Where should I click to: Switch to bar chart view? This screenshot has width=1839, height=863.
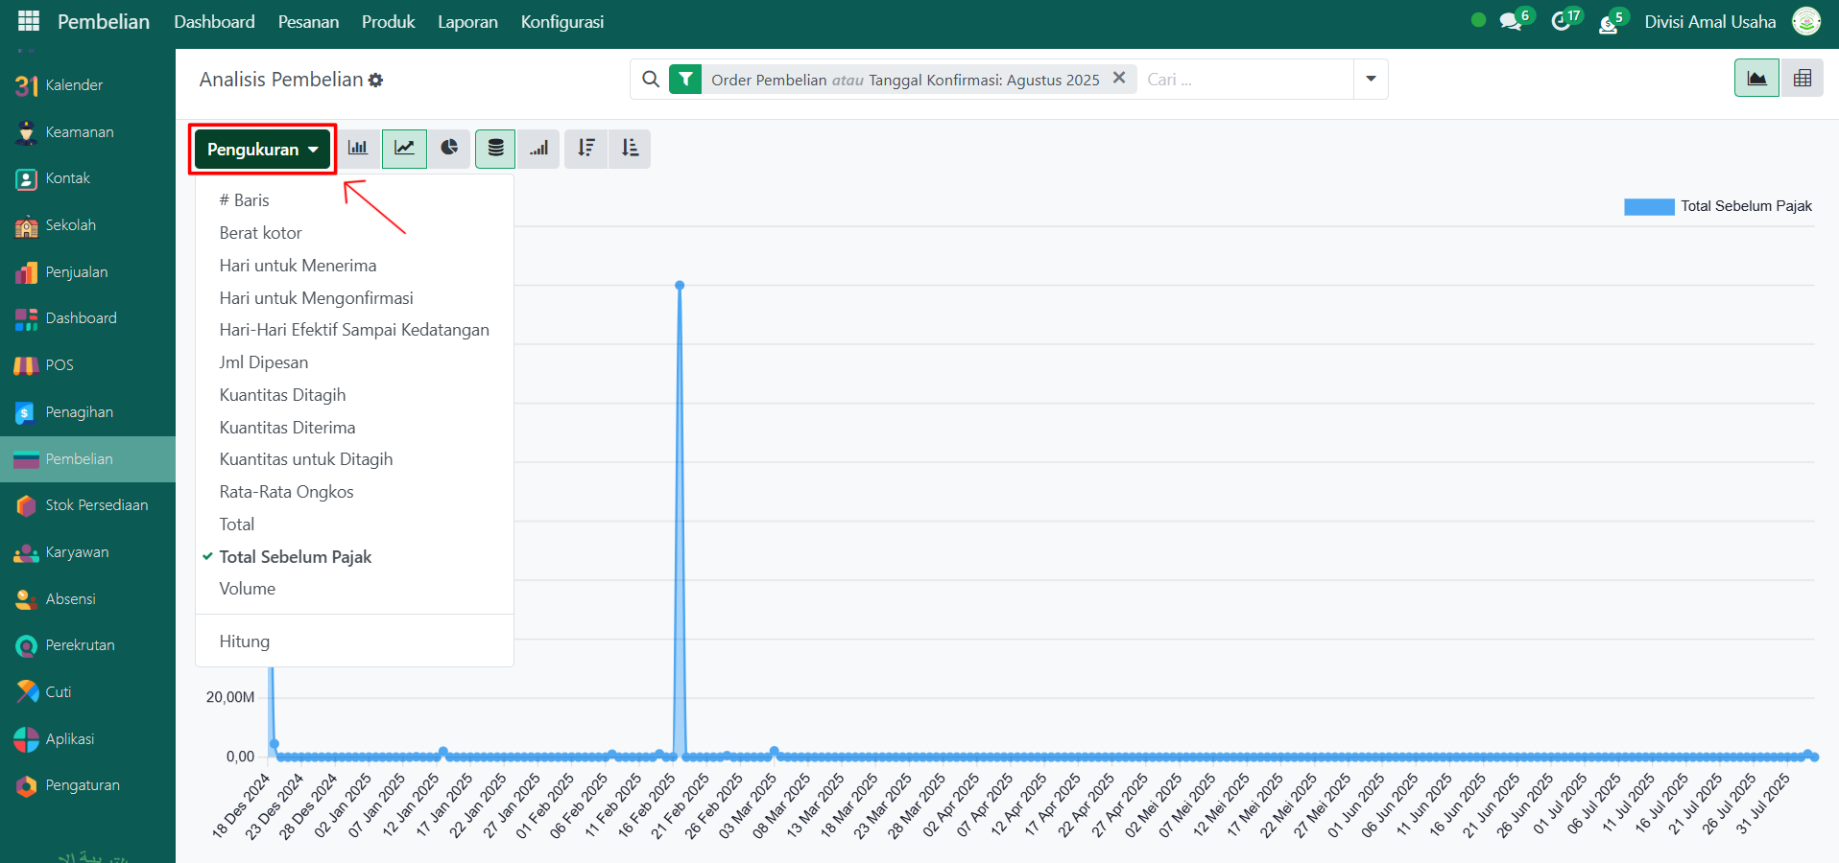(x=358, y=149)
